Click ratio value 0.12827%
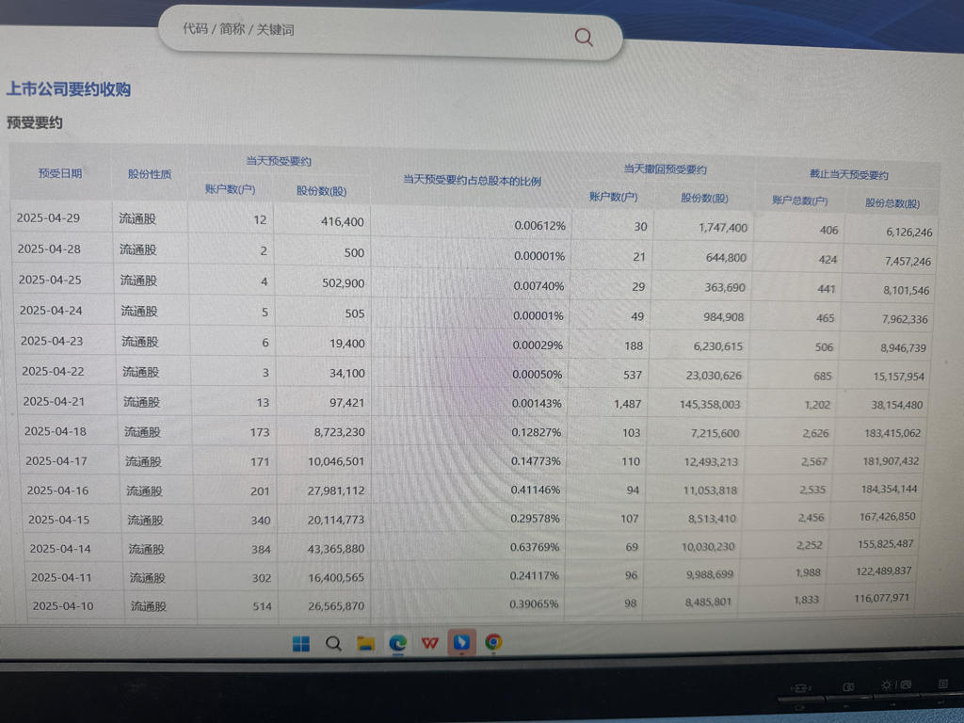964x723 pixels. coord(536,432)
